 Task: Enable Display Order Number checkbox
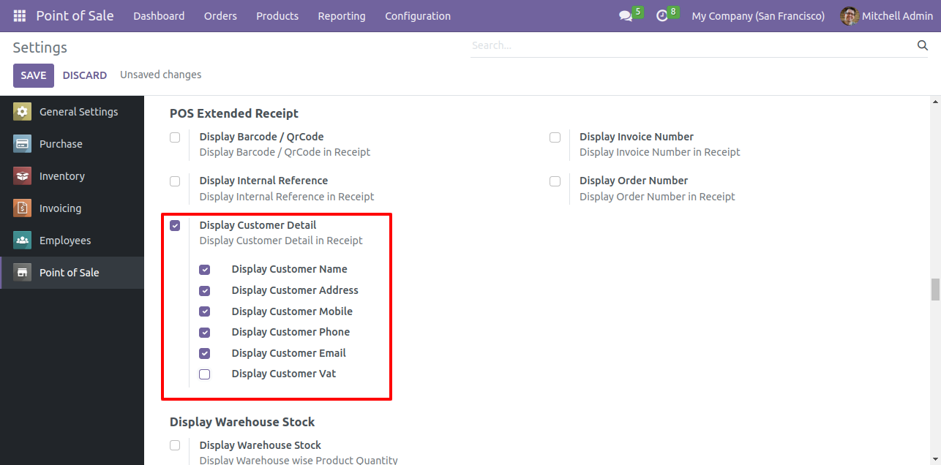555,181
